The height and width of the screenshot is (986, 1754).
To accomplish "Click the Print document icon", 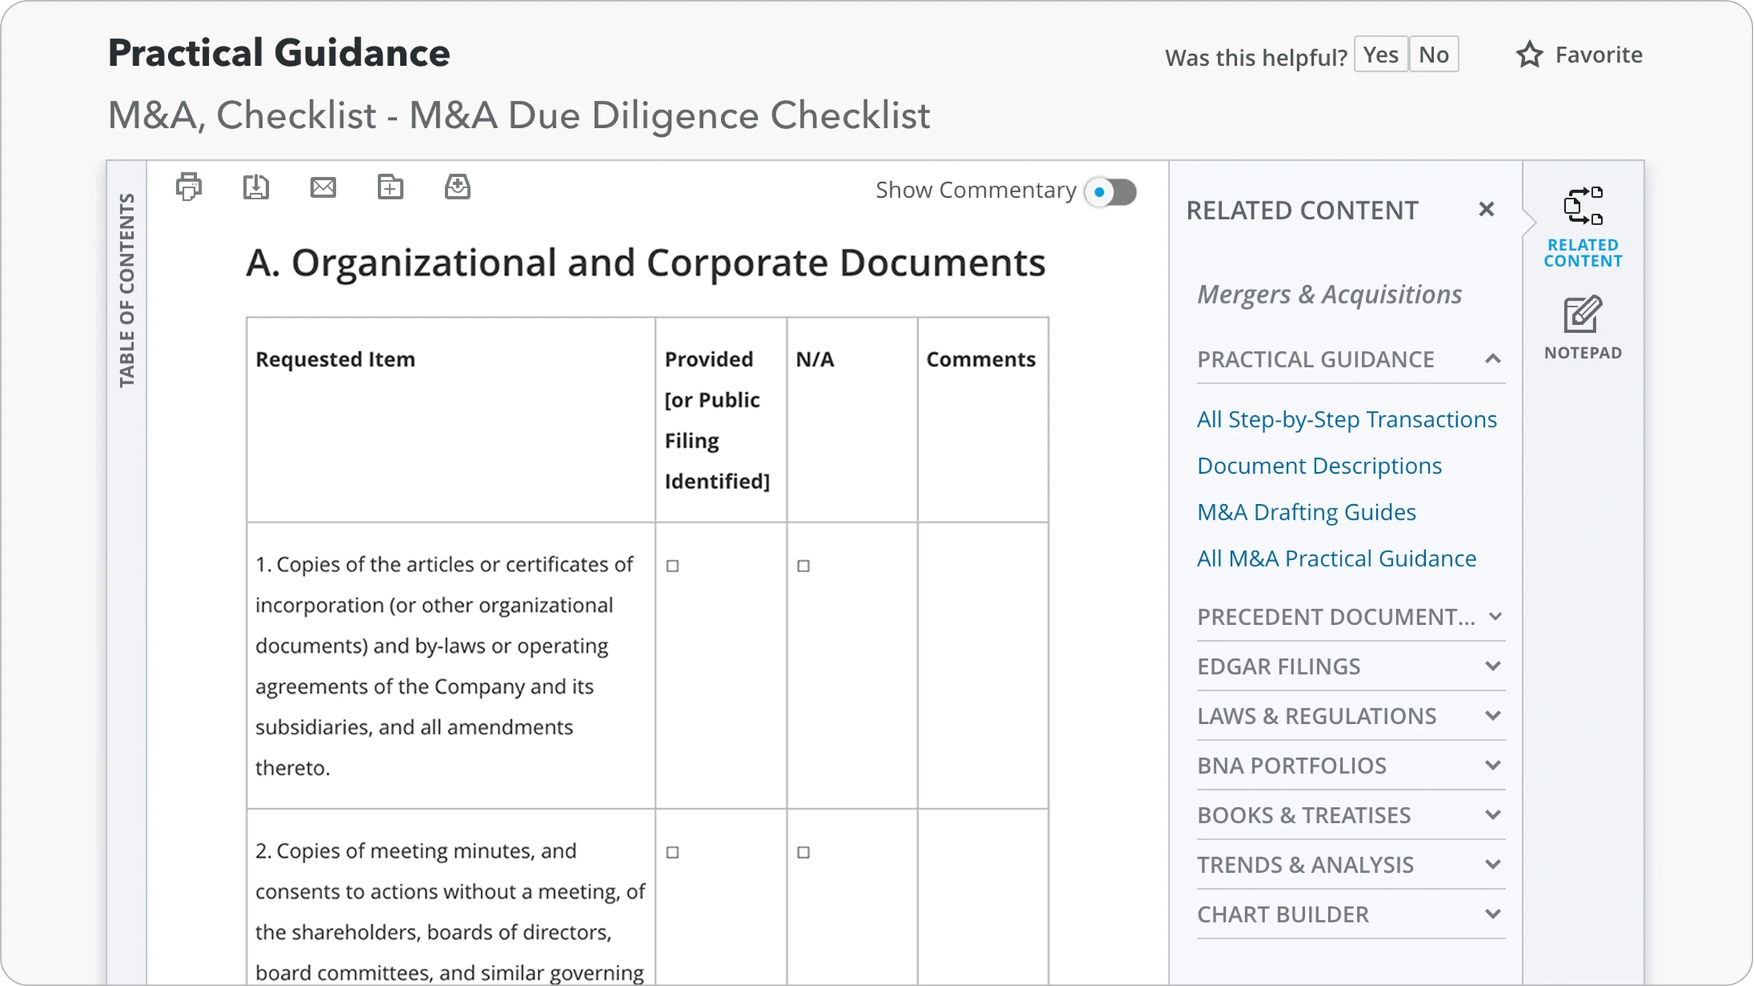I will [x=188, y=187].
